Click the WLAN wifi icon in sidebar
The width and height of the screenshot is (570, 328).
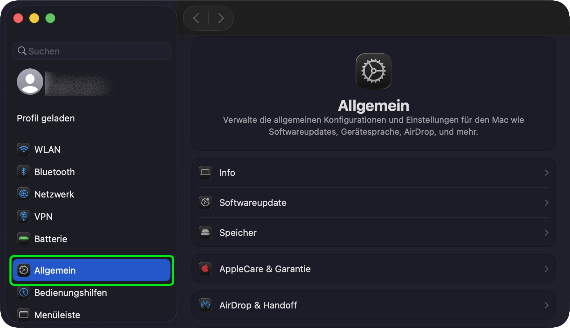coord(24,149)
